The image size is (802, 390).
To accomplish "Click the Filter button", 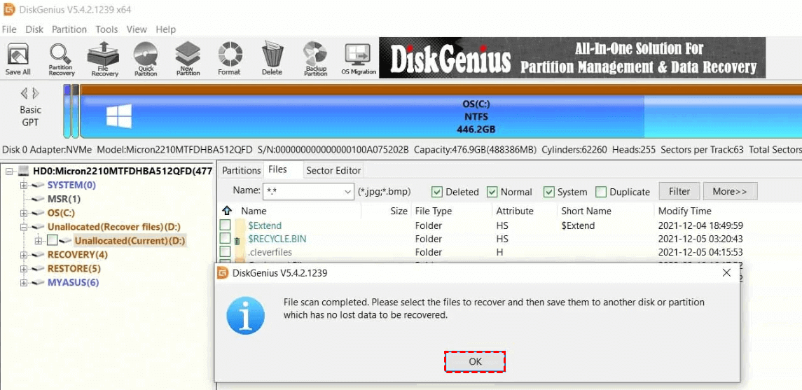I will [x=679, y=191].
